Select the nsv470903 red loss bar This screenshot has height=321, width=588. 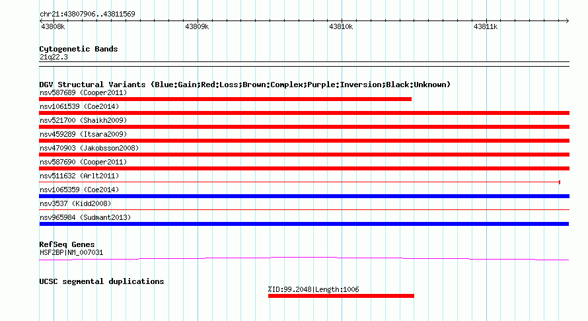[304, 155]
